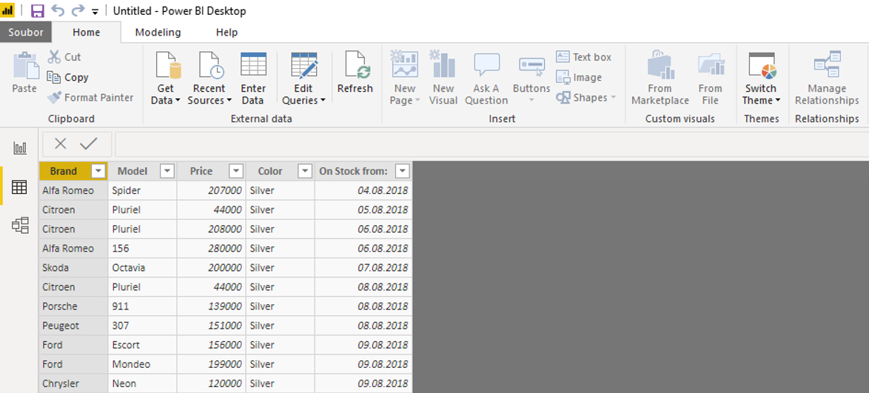Select the Color column header
Image resolution: width=869 pixels, height=393 pixels.
[270, 171]
